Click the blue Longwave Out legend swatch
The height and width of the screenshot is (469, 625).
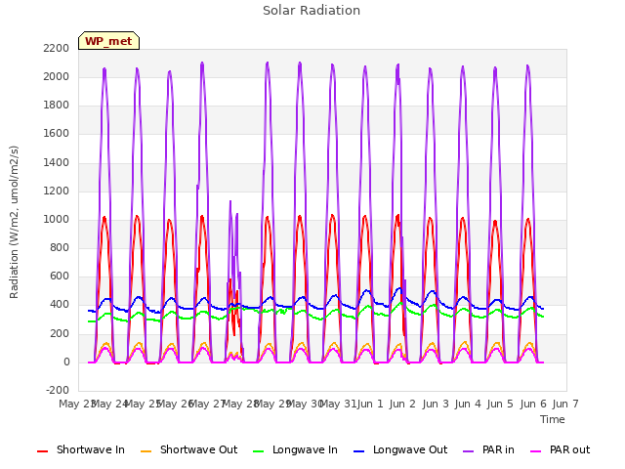(359, 451)
